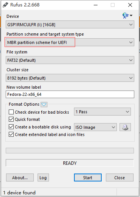Image resolution: width=140 pixels, height=197 pixels.
Task: Toggle Create a bootable disk using checkbox
Action: [11, 127]
